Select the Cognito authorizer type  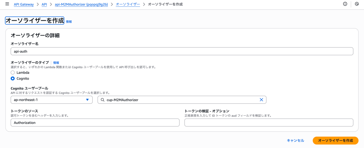pyautogui.click(x=13, y=79)
